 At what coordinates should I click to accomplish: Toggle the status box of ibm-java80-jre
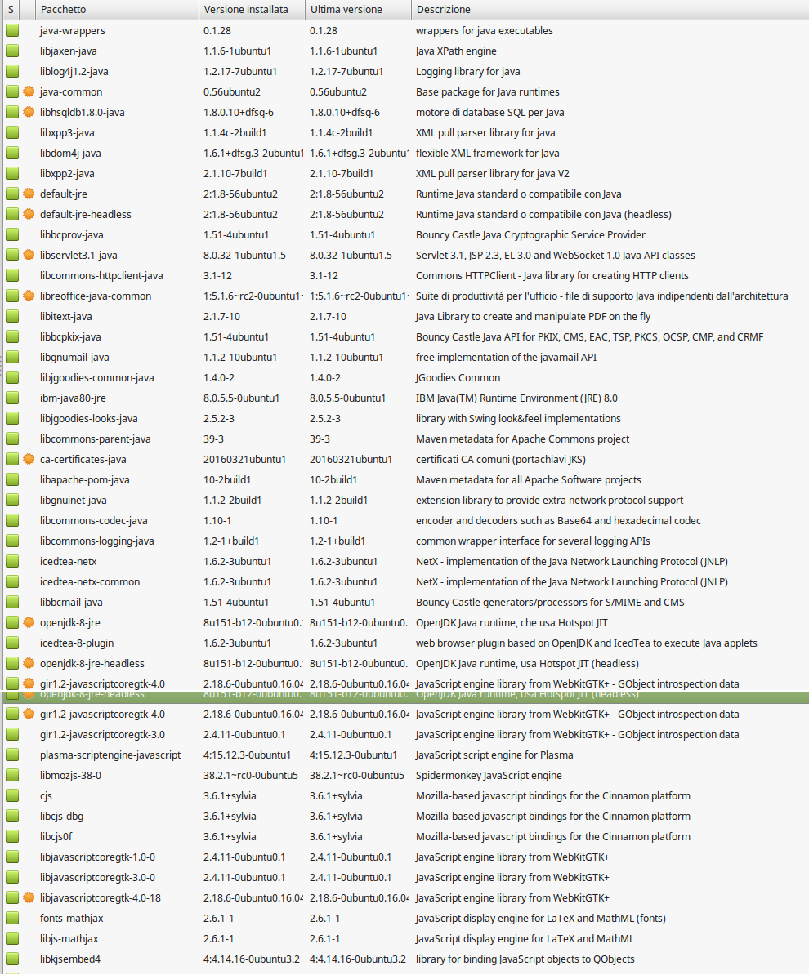click(x=12, y=398)
